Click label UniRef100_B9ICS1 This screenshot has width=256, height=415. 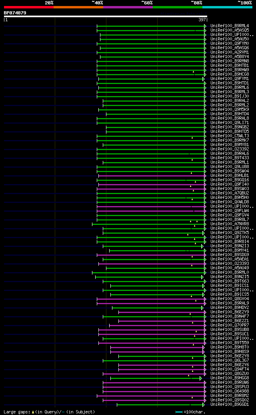pyautogui.click(x=230, y=286)
